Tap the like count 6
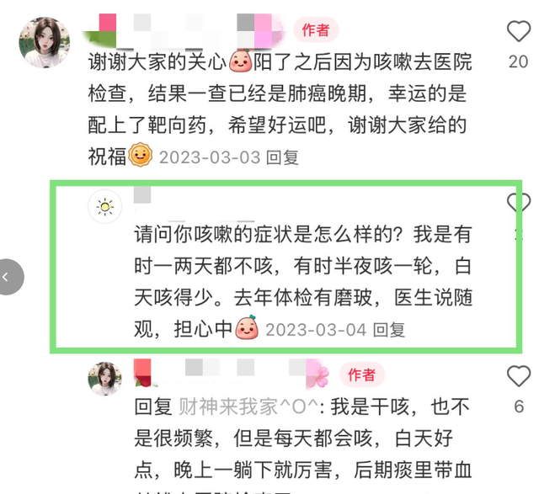The height and width of the screenshot is (494, 539). (519, 407)
